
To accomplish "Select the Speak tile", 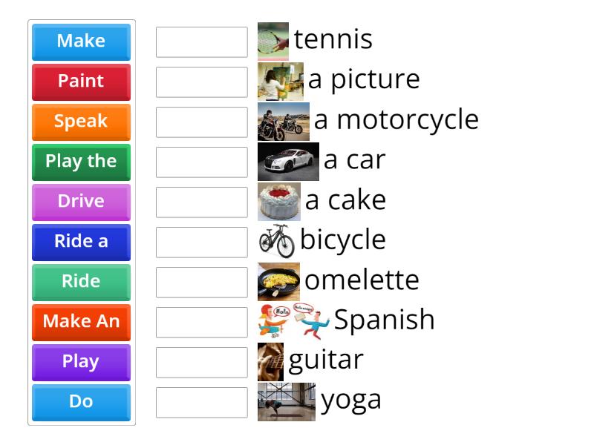I will pyautogui.click(x=81, y=122).
